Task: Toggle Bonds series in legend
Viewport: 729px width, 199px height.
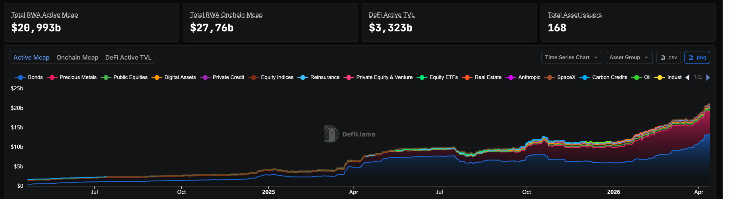Action: [x=29, y=77]
